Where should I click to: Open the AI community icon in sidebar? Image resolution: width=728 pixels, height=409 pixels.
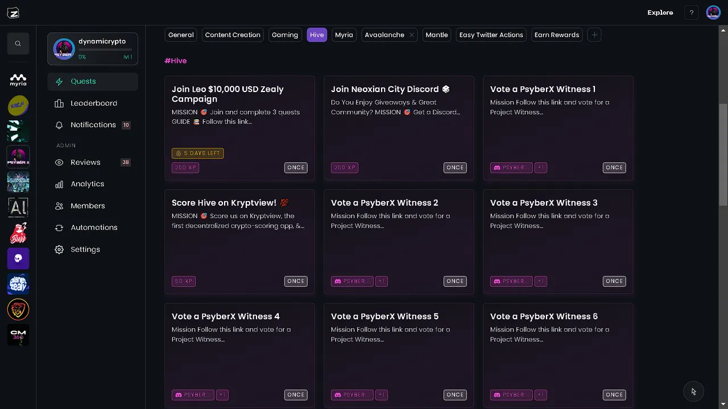click(18, 207)
